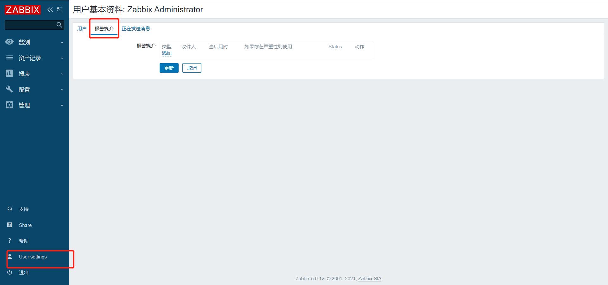This screenshot has width=608, height=285.
Task: Click the person icon for User settings
Action: [10, 256]
